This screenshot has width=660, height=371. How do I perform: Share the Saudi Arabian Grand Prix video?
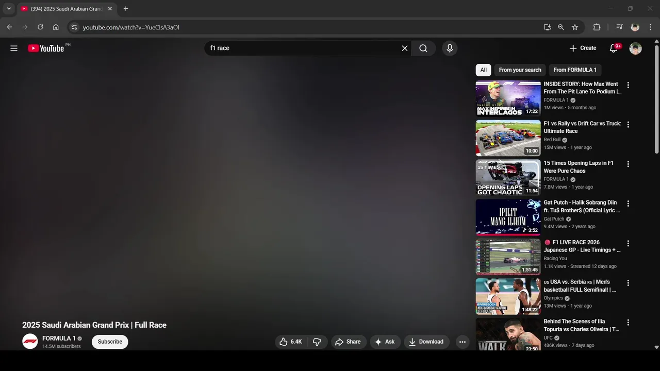[348, 342]
